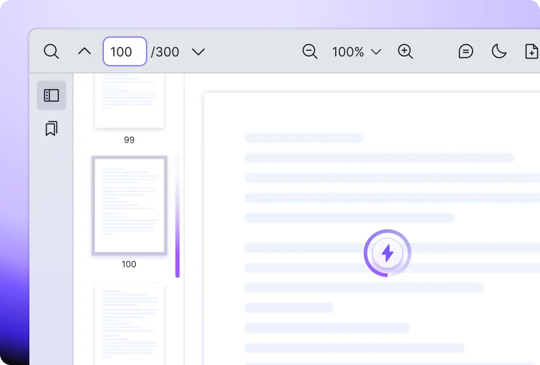This screenshot has width=540, height=365.
Task: Click the add document icon
Action: point(531,51)
